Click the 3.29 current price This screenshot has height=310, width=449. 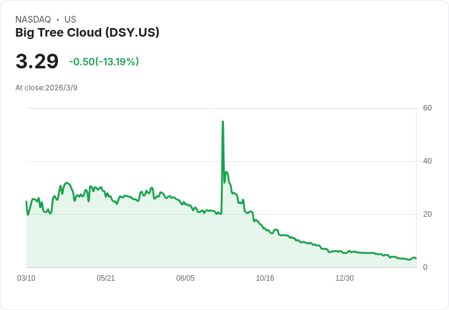point(37,61)
